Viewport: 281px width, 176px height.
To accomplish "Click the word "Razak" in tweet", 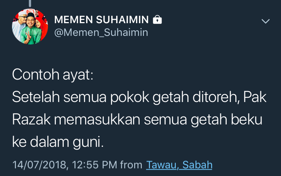I will [x=31, y=119].
